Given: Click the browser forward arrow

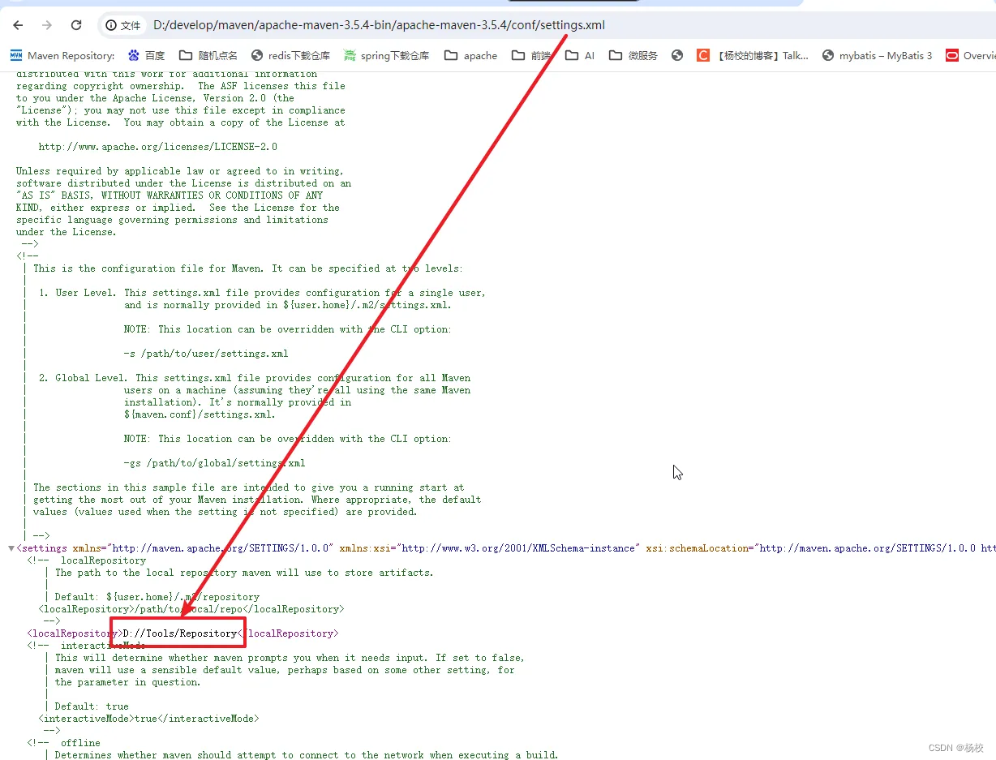Looking at the screenshot, I should tap(47, 25).
